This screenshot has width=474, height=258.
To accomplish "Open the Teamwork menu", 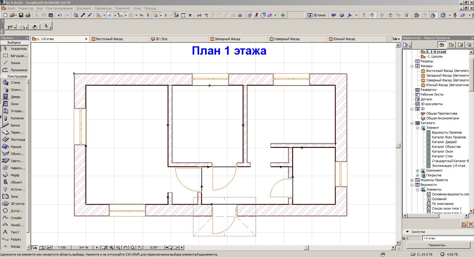I will tap(123, 8).
